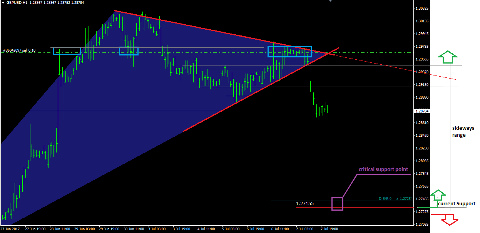Click price axis label 1.27845
This screenshot has height=233, width=480.
pyautogui.click(x=422, y=173)
